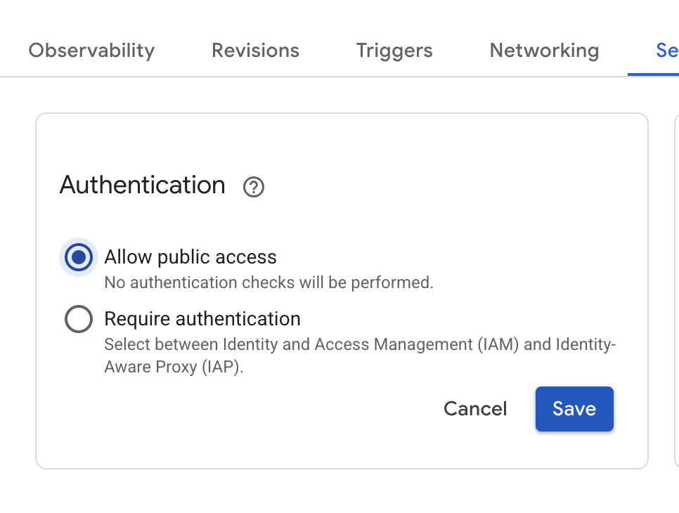Screen dimensions: 679x513
Task: Click the 'Aware Proxy (IAP)' description line
Action: 174,368
